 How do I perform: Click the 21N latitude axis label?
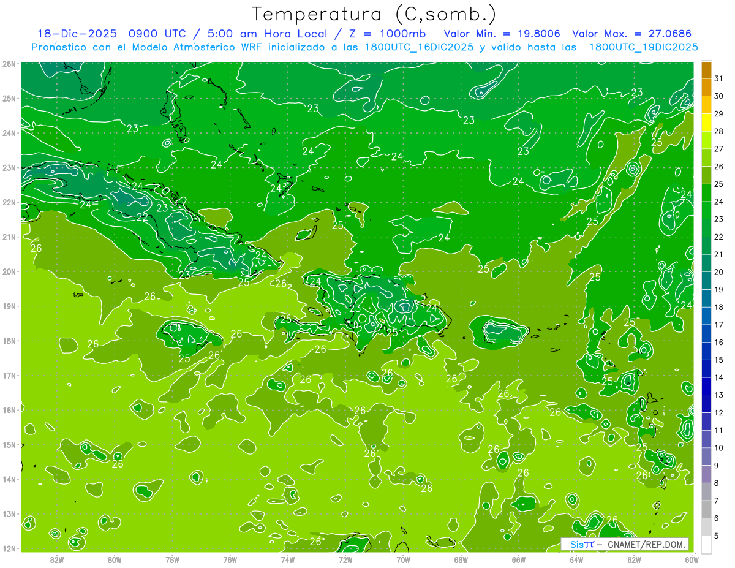click(9, 237)
